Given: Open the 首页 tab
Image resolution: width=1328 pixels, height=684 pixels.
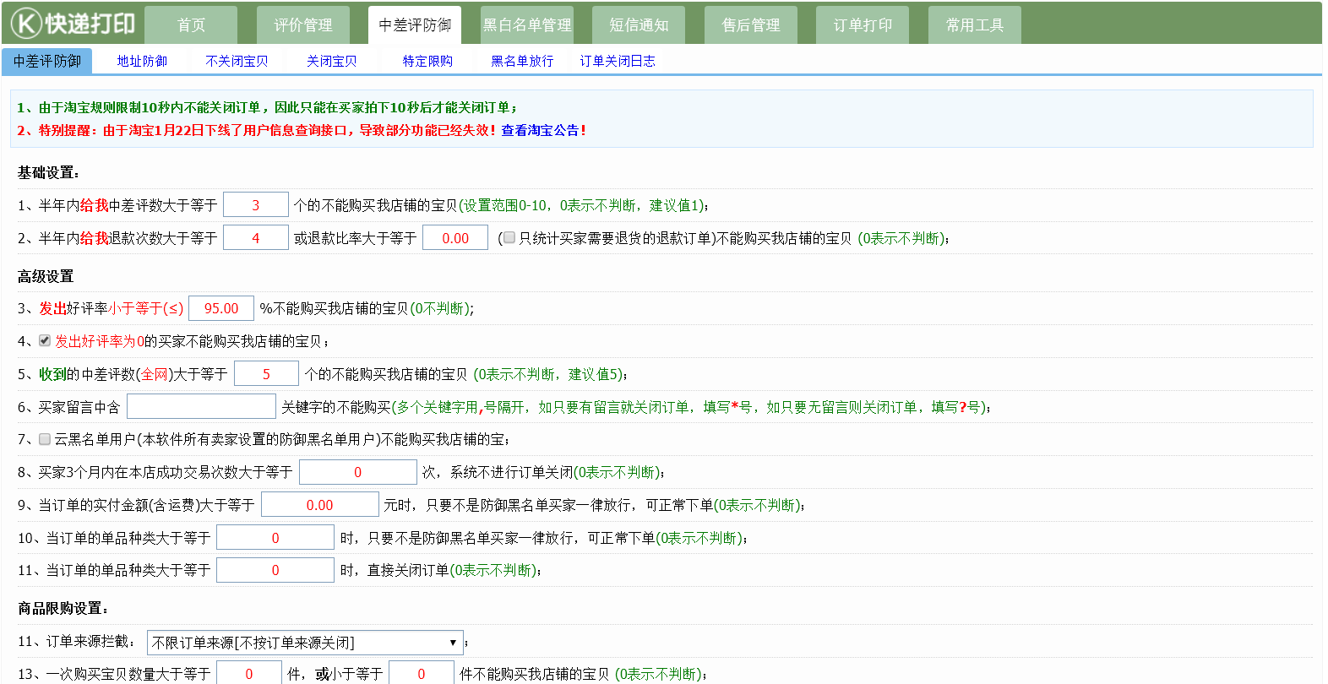Looking at the screenshot, I should 191,24.
